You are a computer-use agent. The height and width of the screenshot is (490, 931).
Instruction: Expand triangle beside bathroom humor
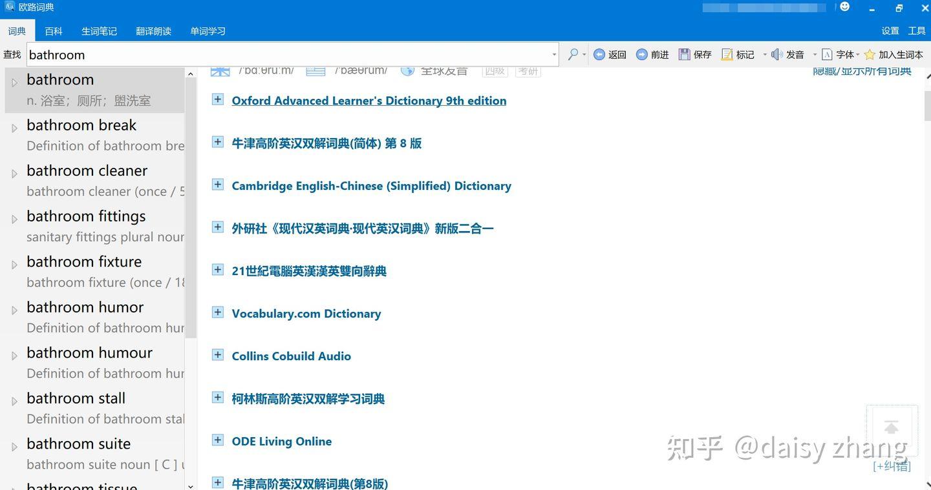(x=14, y=311)
